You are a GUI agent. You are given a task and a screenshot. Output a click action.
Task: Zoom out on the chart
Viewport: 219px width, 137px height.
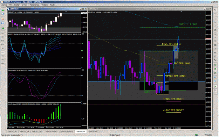click(x=215, y=81)
